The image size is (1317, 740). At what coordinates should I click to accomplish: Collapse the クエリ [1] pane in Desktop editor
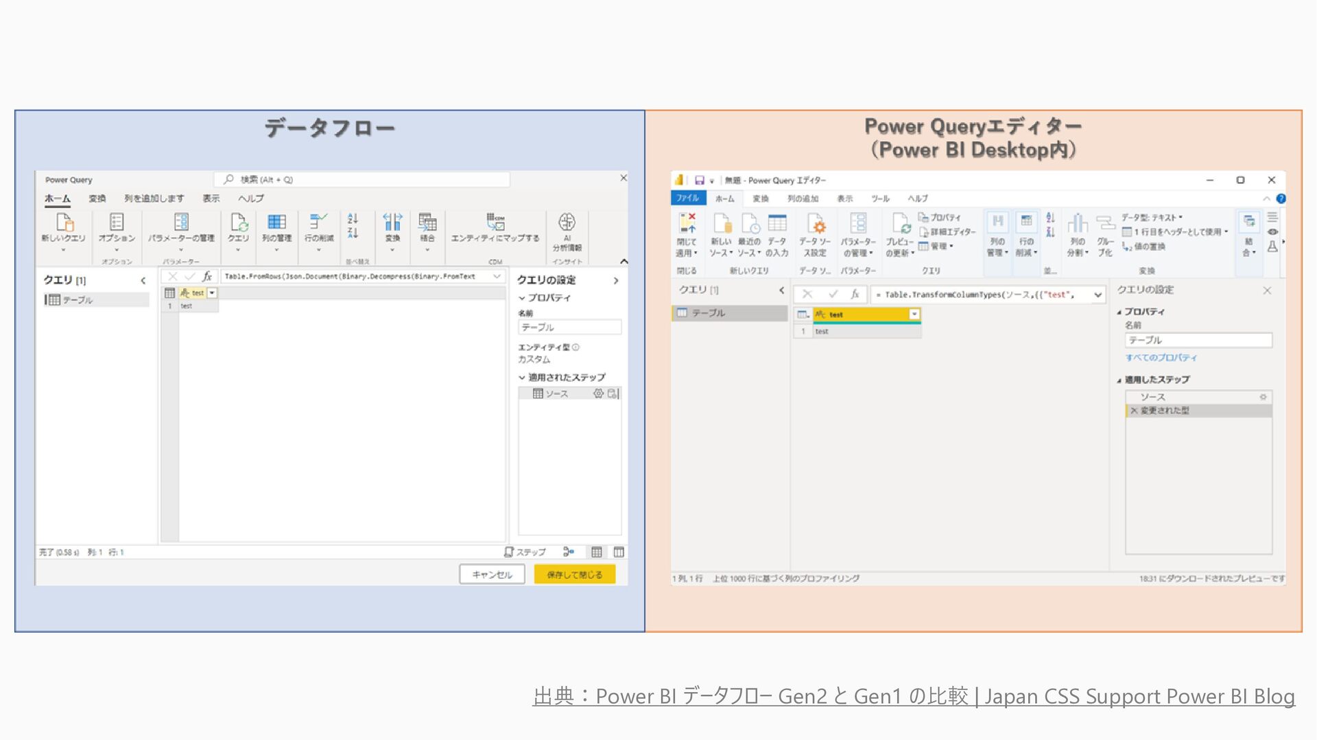click(x=781, y=291)
